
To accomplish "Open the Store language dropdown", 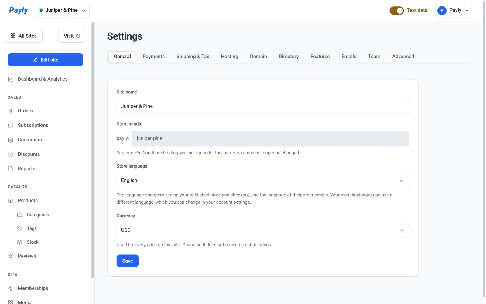I will click(262, 181).
